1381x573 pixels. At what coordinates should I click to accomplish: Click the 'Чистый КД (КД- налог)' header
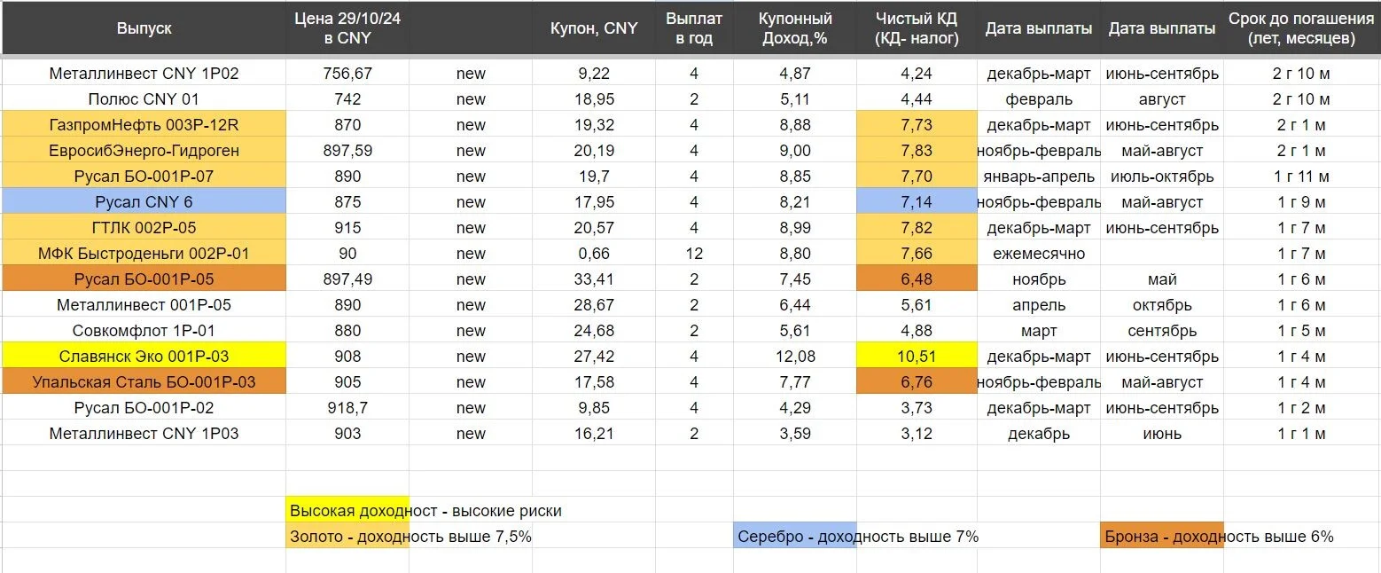[917, 28]
